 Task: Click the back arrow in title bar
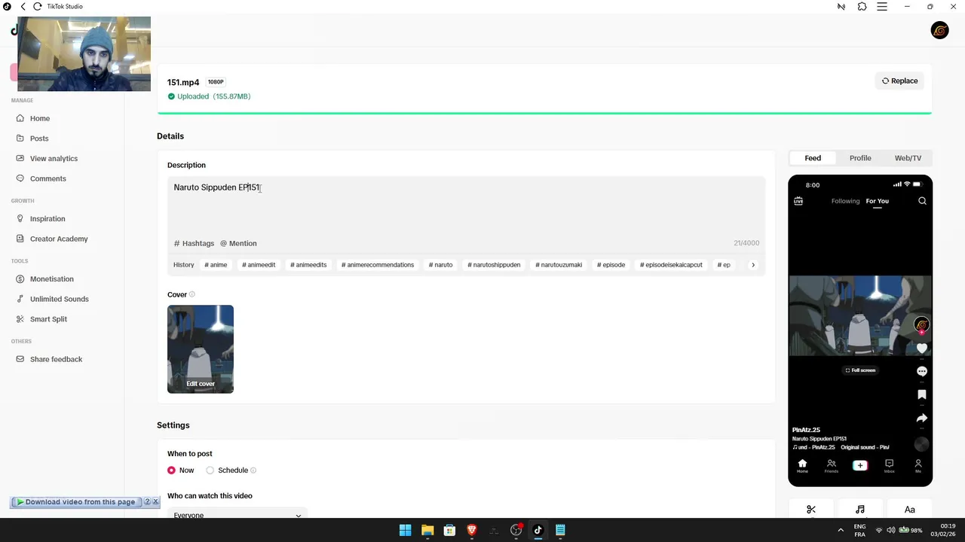point(23,7)
